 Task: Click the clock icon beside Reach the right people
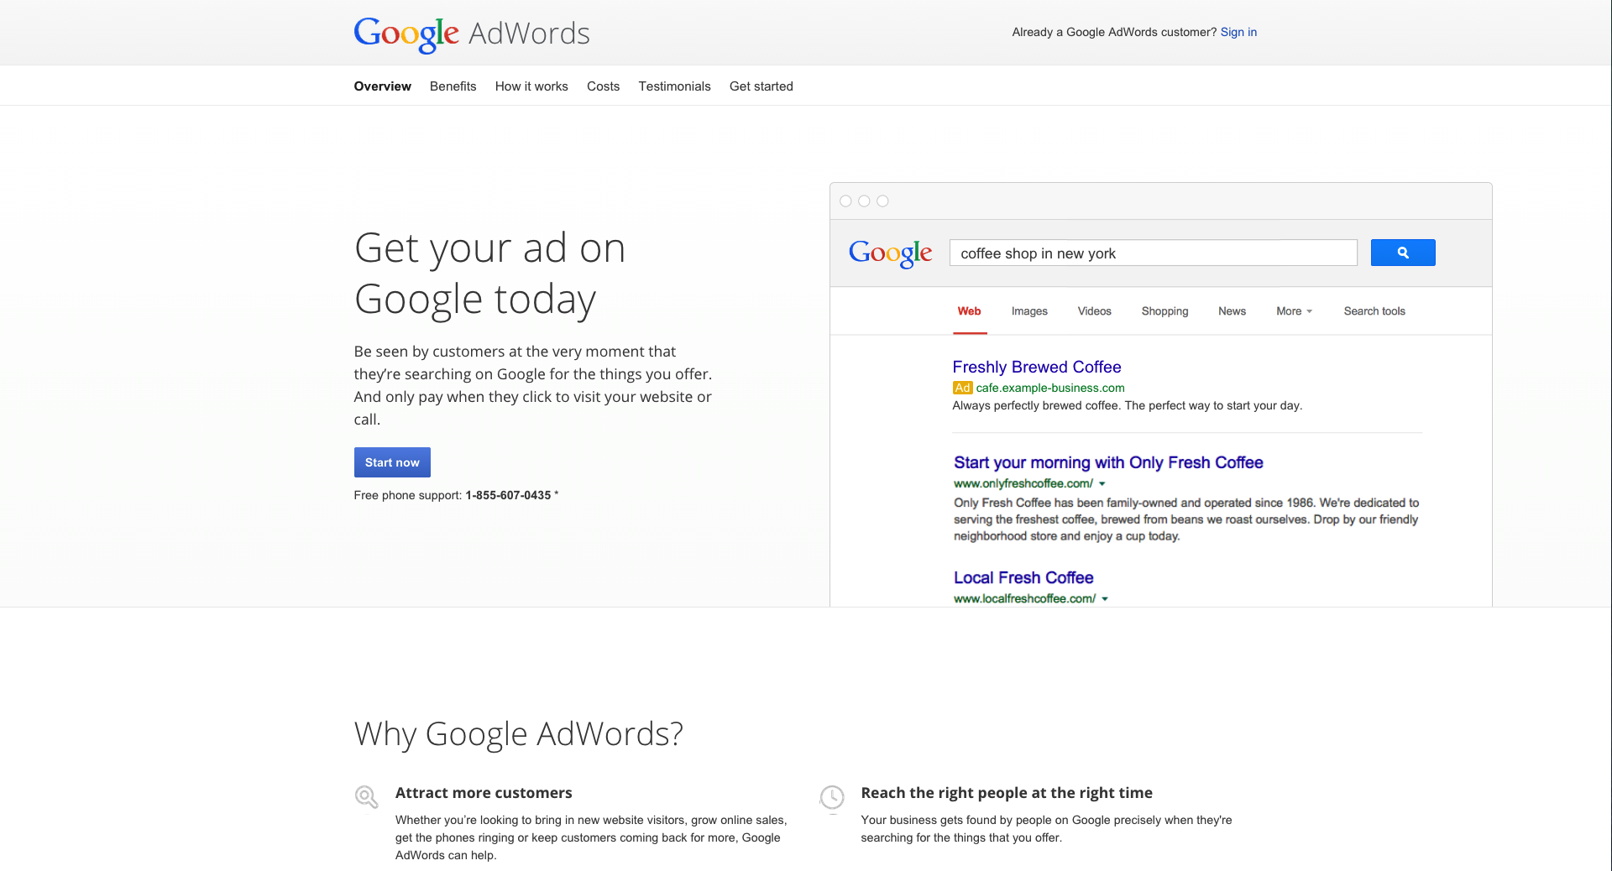pyautogui.click(x=831, y=797)
